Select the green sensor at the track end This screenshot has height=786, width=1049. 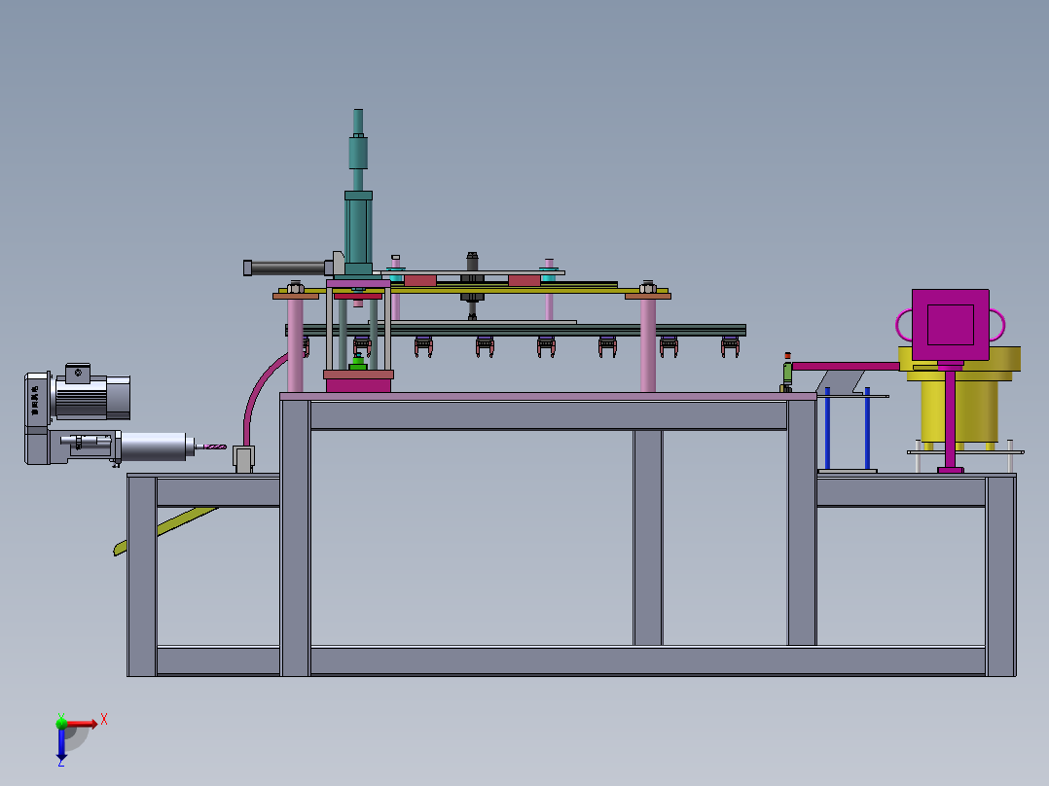click(x=787, y=373)
